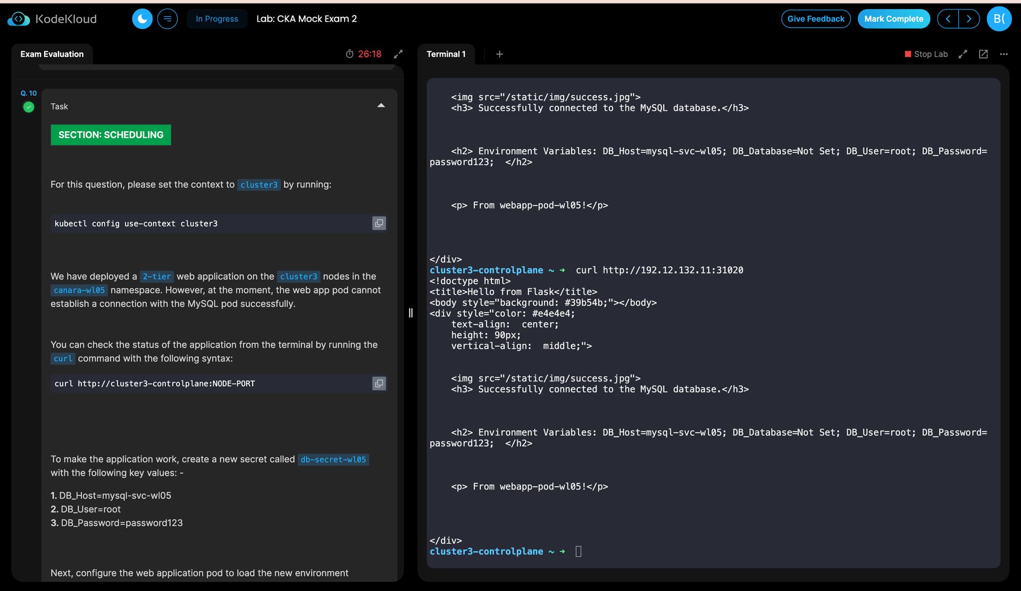Select the Exam Evaluation tab
Viewport: 1021px width, 591px height.
click(52, 54)
